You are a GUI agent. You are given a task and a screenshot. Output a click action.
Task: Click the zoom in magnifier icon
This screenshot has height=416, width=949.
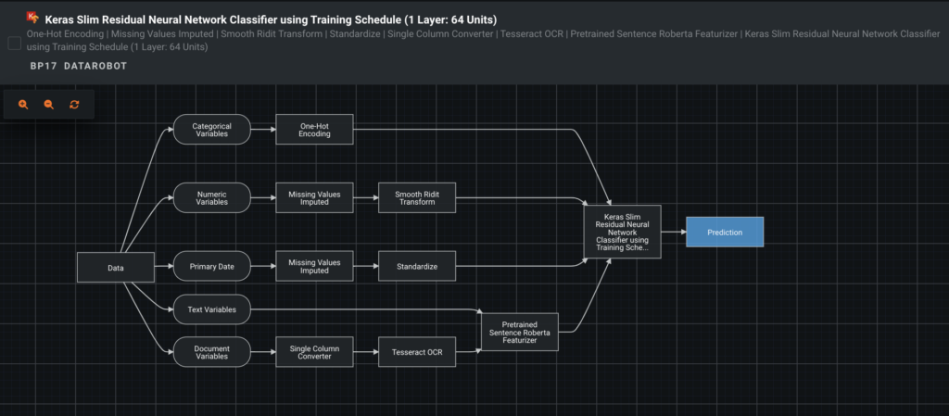point(23,105)
